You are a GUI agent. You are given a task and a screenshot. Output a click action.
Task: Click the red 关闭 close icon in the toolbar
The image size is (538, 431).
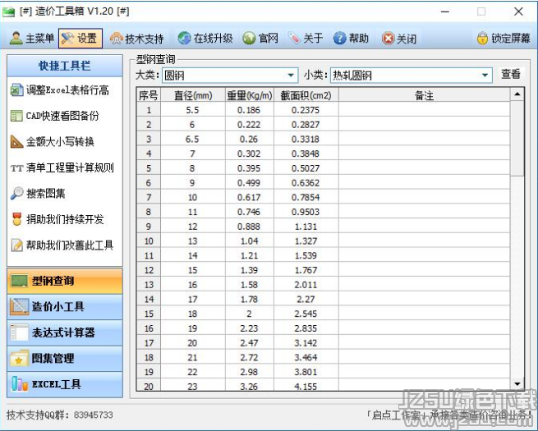(x=388, y=39)
